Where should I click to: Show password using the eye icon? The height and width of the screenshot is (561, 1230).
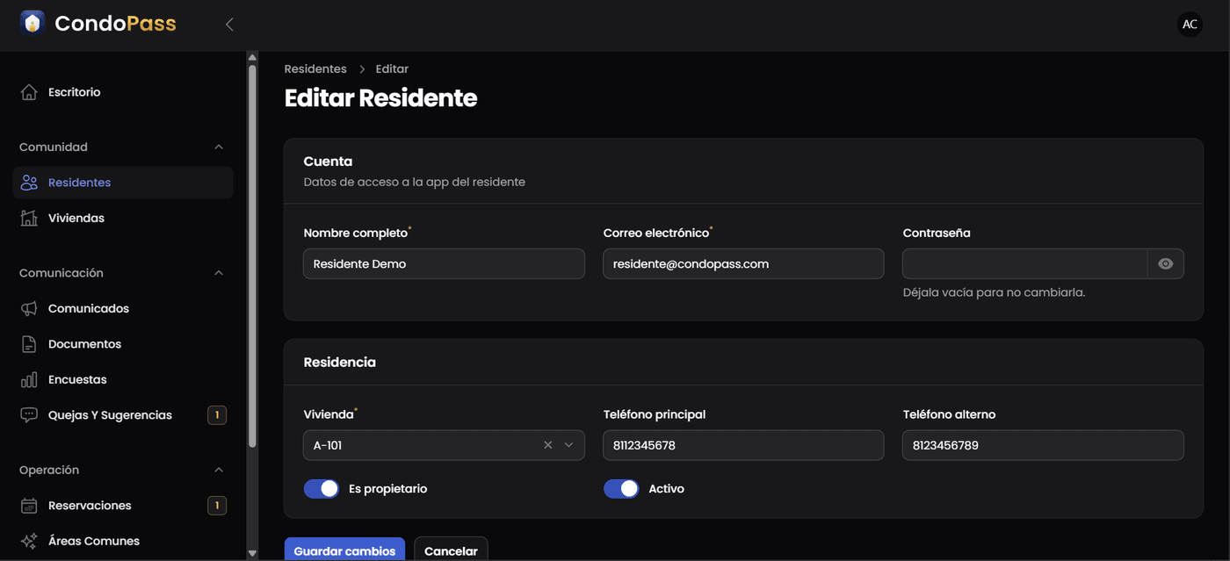tap(1166, 263)
